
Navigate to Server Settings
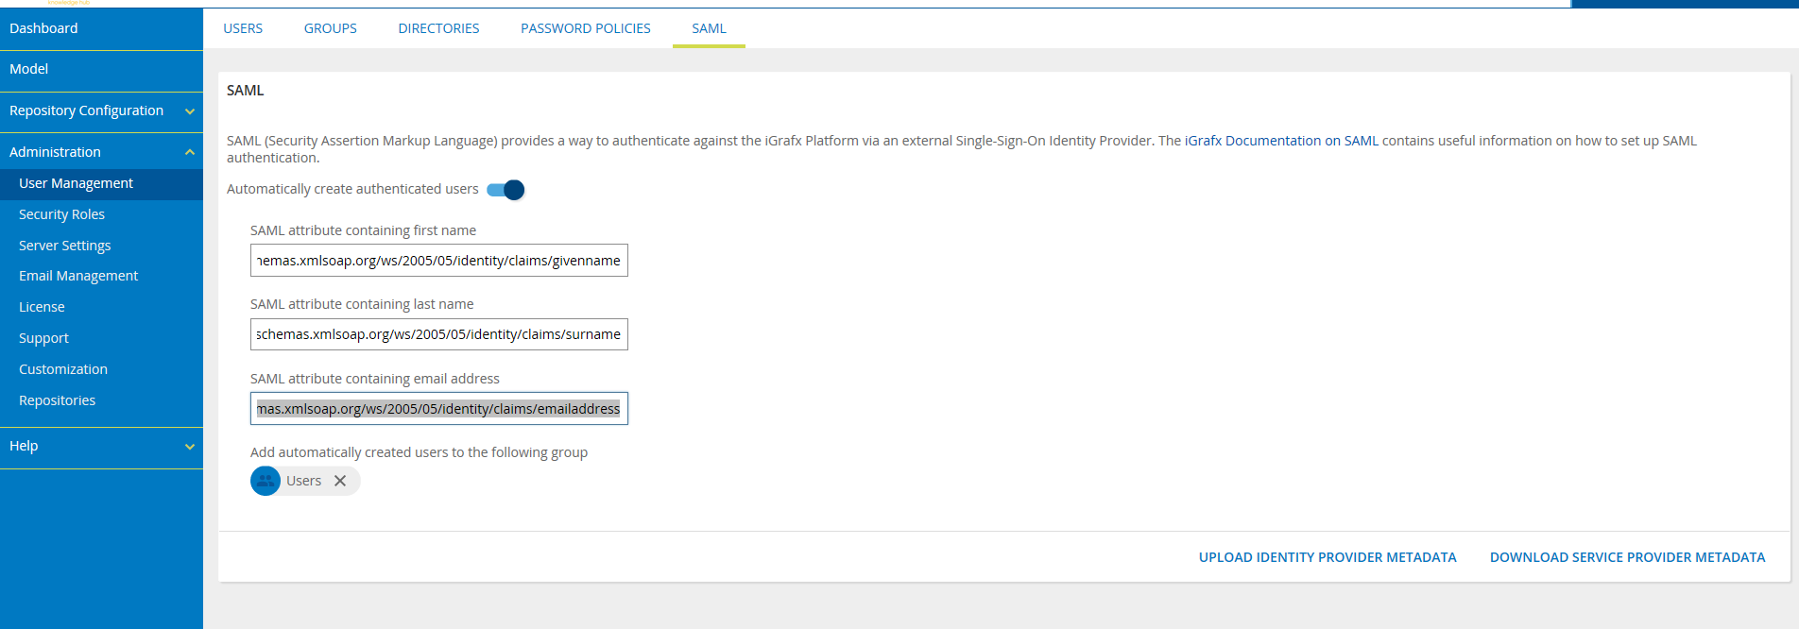pos(64,246)
